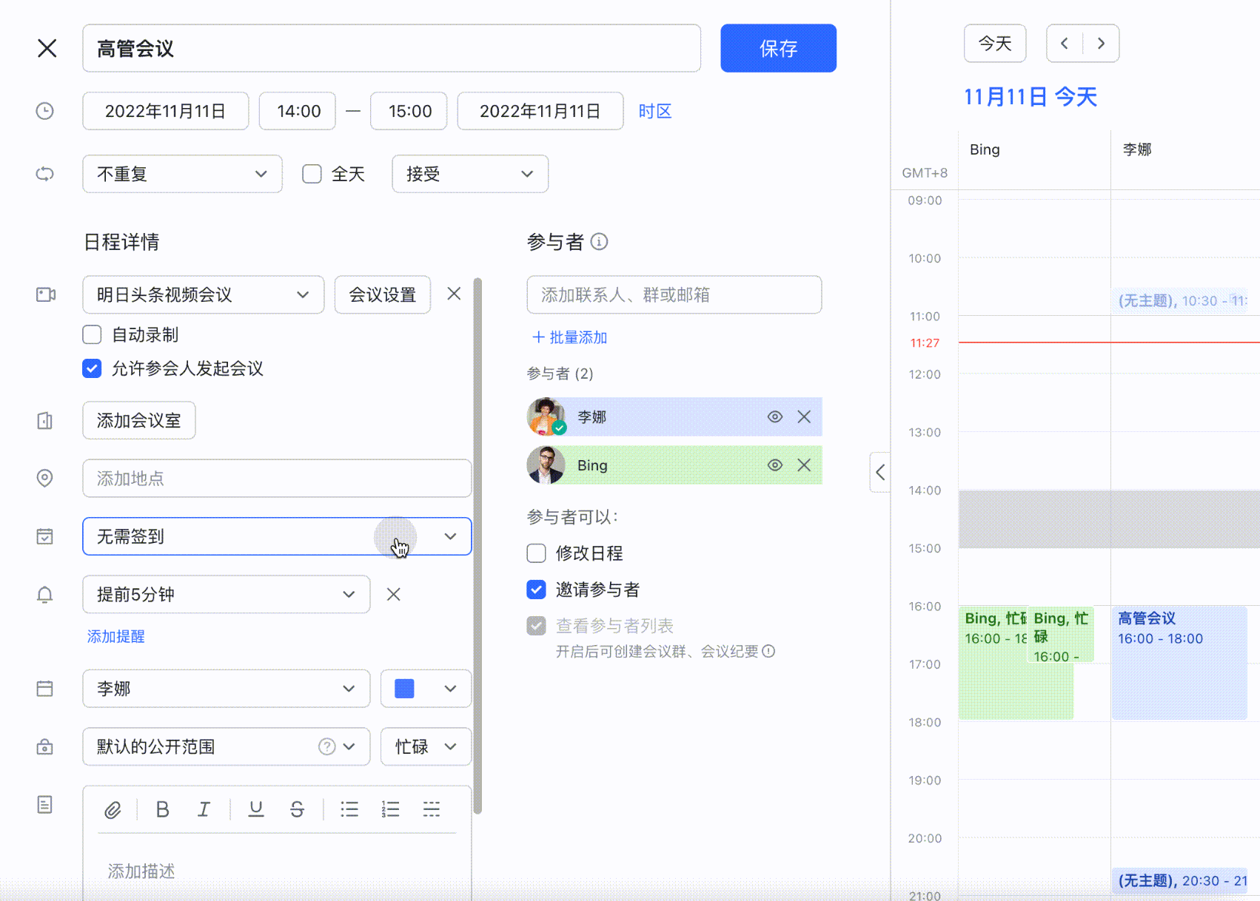Open the 无需签到 check-in dropdown
1260x901 pixels.
276,537
